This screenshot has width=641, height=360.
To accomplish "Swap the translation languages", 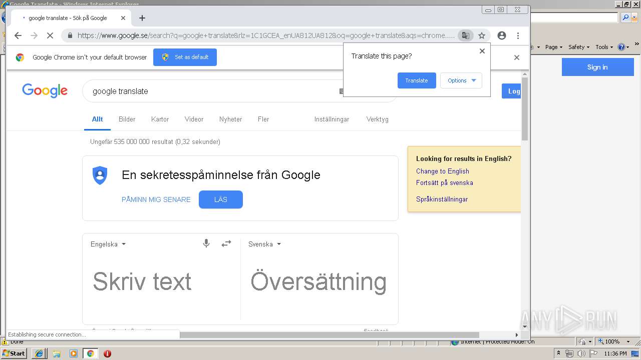I will tap(226, 243).
